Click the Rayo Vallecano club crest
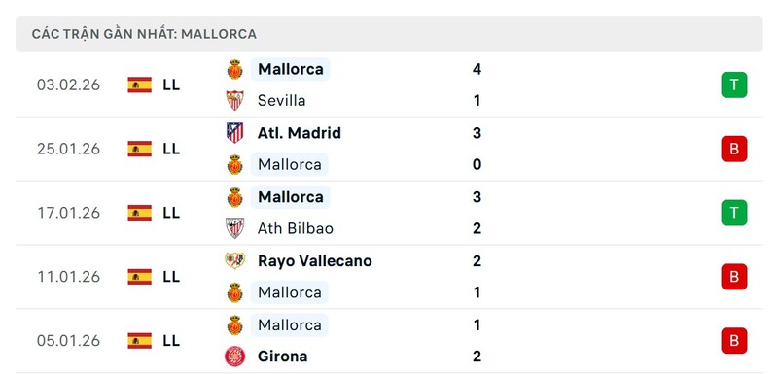This screenshot has height=374, width=778. point(234,260)
